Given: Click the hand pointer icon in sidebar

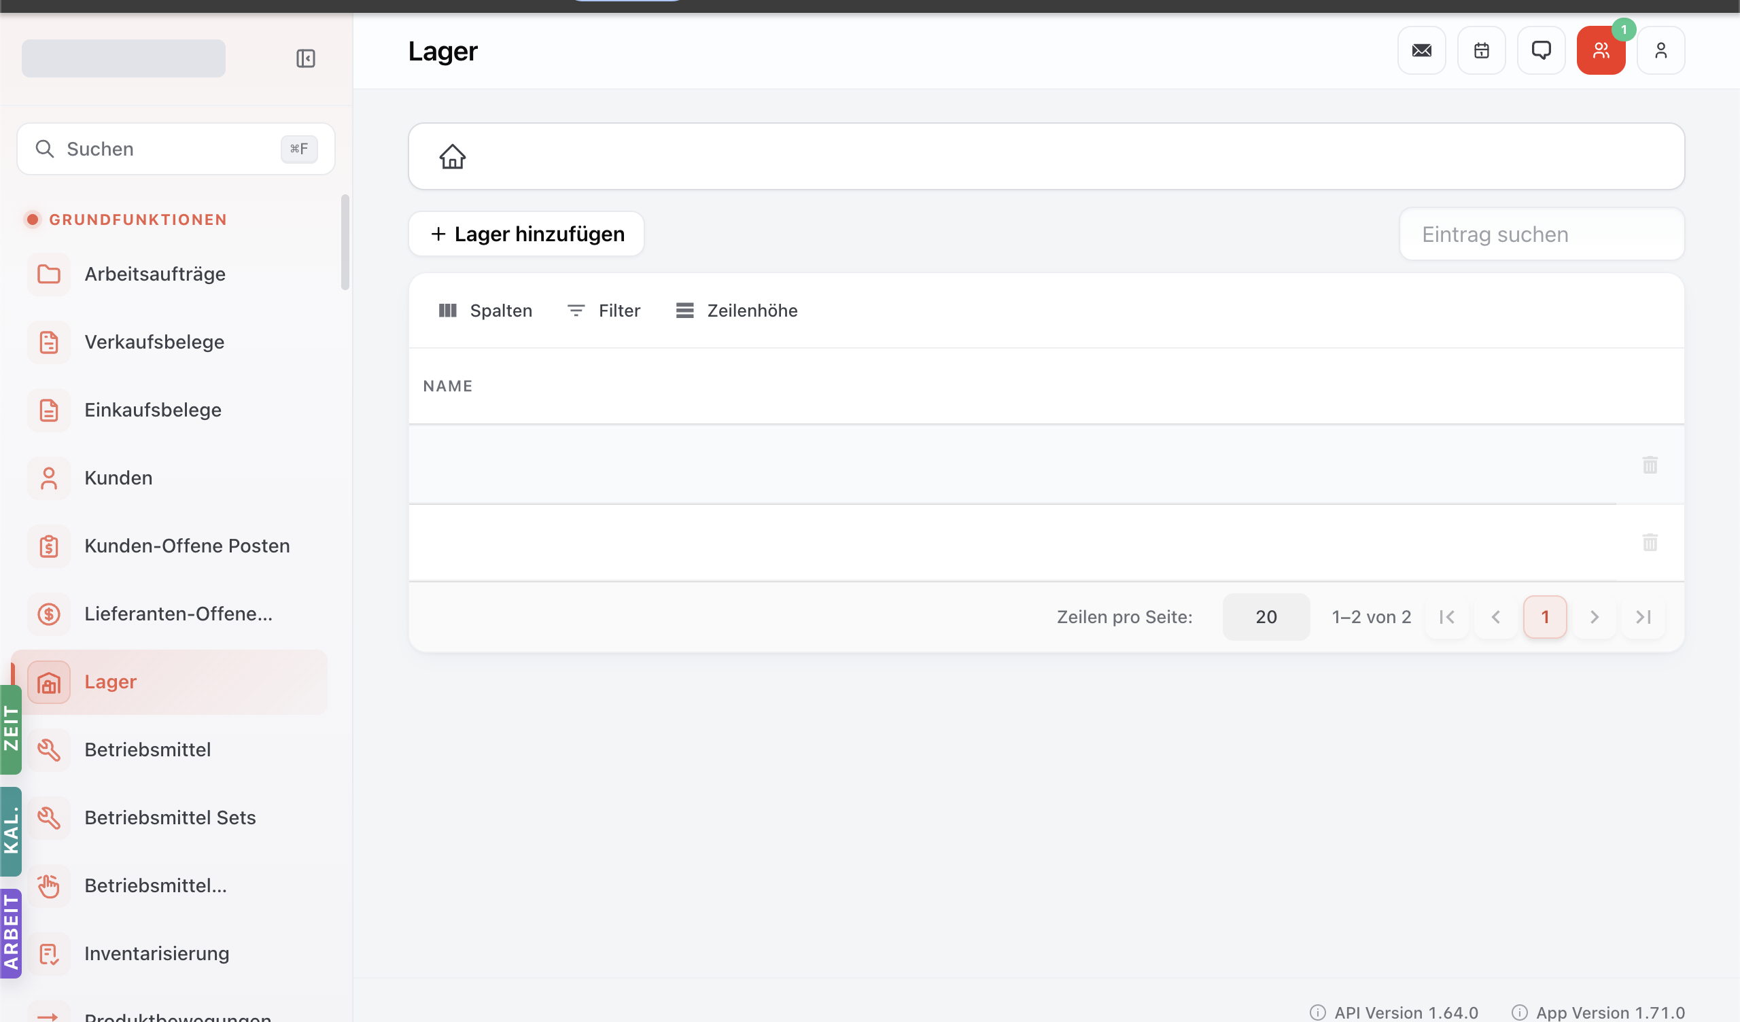Looking at the screenshot, I should (48, 886).
